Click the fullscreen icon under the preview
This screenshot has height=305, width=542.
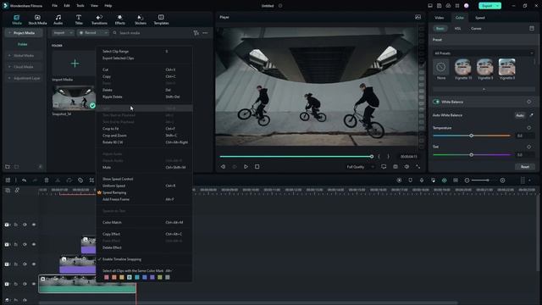418,167
